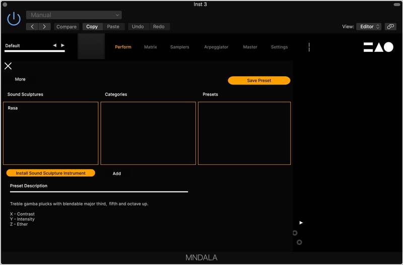Click the Save Preset button
Image resolution: width=403 pixels, height=265 pixels.
pyautogui.click(x=259, y=80)
